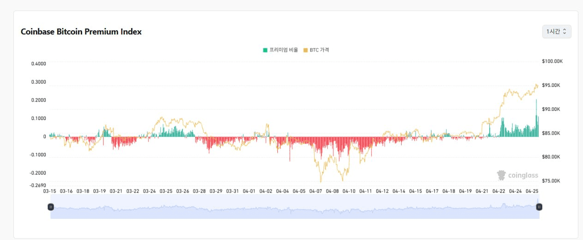This screenshot has height=240, width=583.
Task: Click the 04-22 date label
Action: [499, 191]
